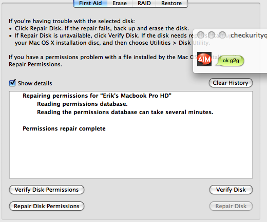The width and height of the screenshot is (267, 222).
Task: Click Verify Disk Permissions button
Action: pyautogui.click(x=47, y=190)
